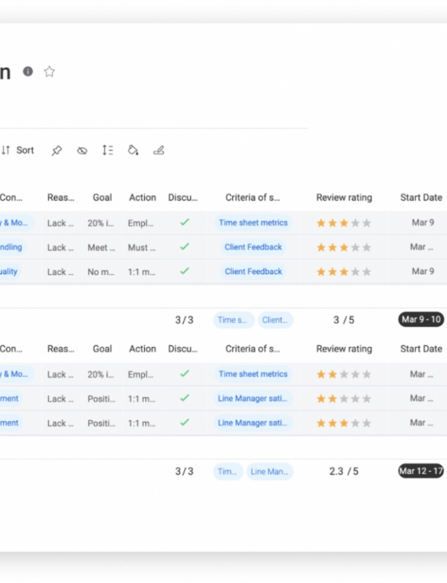Open the Sort option in the toolbar

[18, 150]
